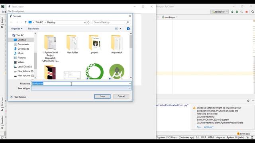
Task: Expand the address bar previous locations dropdown
Action: 84,22
